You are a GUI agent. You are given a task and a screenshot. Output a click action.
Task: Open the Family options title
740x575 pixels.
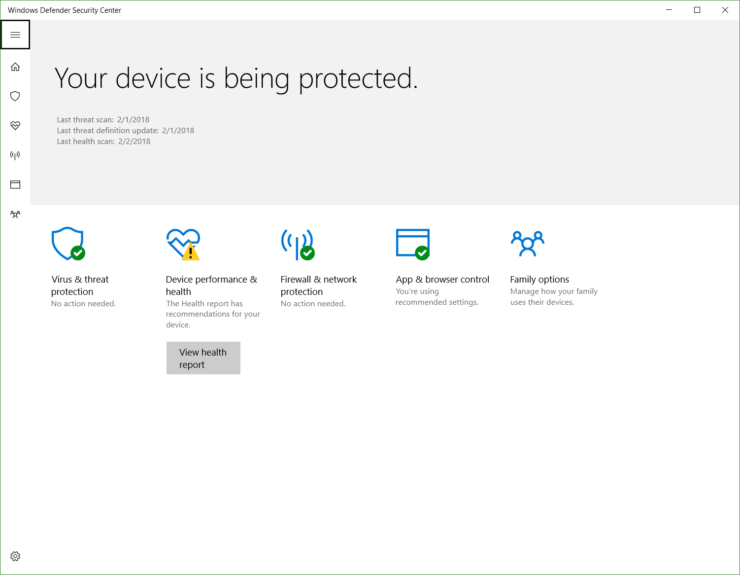[x=539, y=280]
